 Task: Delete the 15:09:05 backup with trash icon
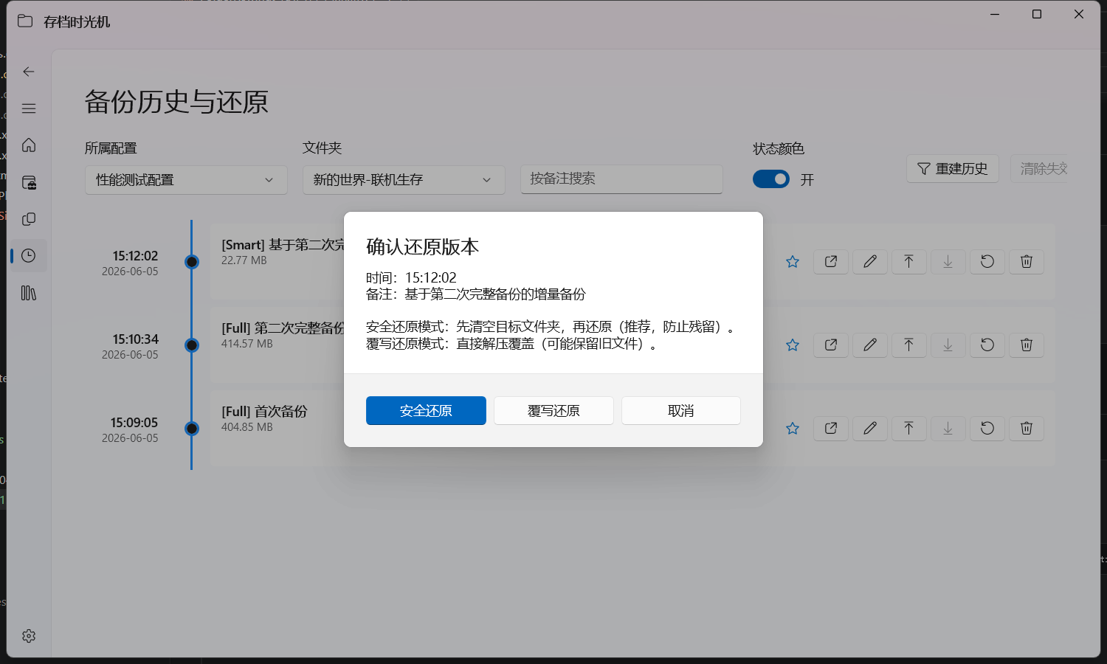pyautogui.click(x=1027, y=429)
